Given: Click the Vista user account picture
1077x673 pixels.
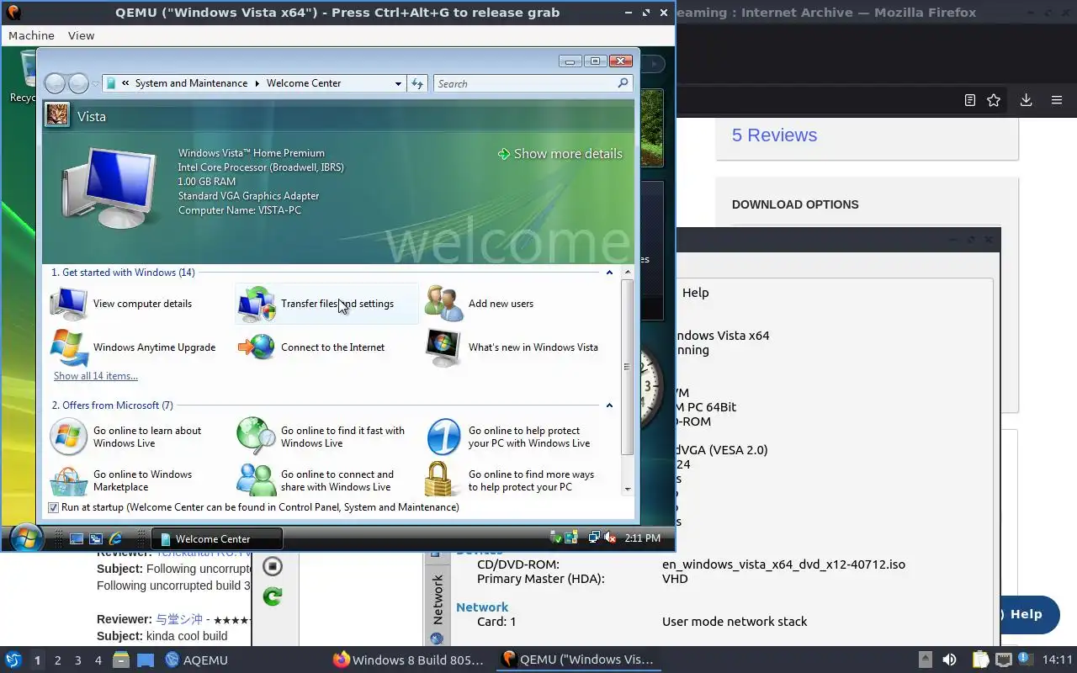Looking at the screenshot, I should pyautogui.click(x=57, y=114).
